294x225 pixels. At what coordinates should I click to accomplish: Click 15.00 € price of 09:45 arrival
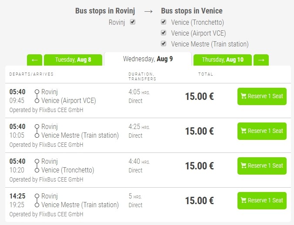[199, 96]
